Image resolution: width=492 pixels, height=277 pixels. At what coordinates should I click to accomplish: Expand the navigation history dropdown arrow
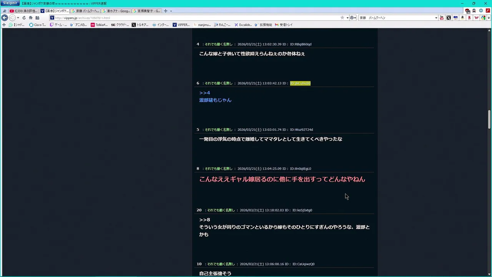pos(18,18)
